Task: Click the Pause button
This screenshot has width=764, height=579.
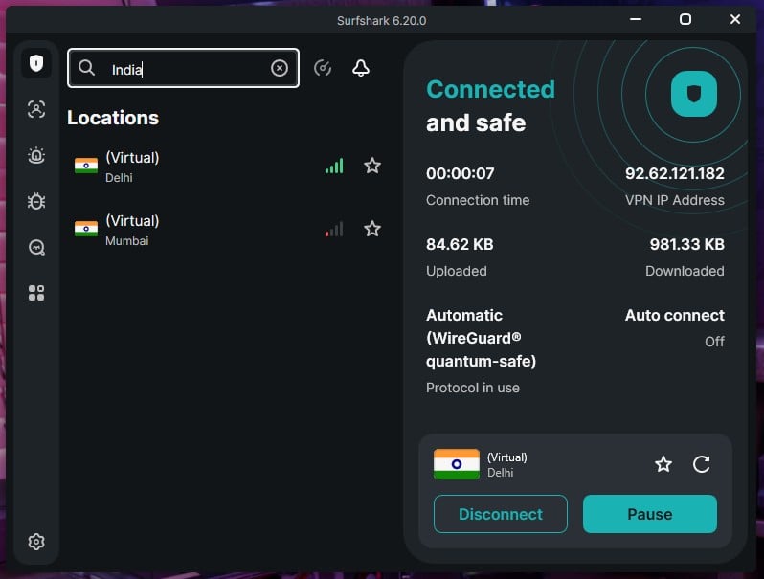Action: click(649, 514)
